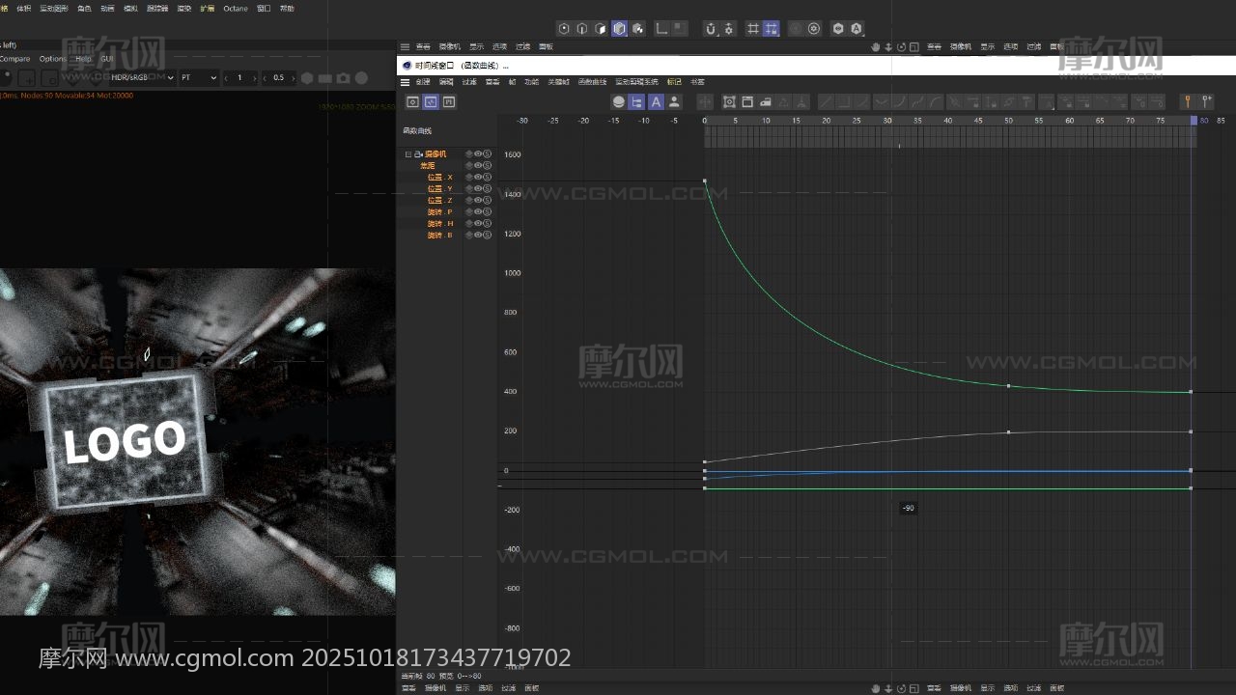1236x695 pixels.
Task: Open the PT kernel type dropdown
Action: point(198,78)
